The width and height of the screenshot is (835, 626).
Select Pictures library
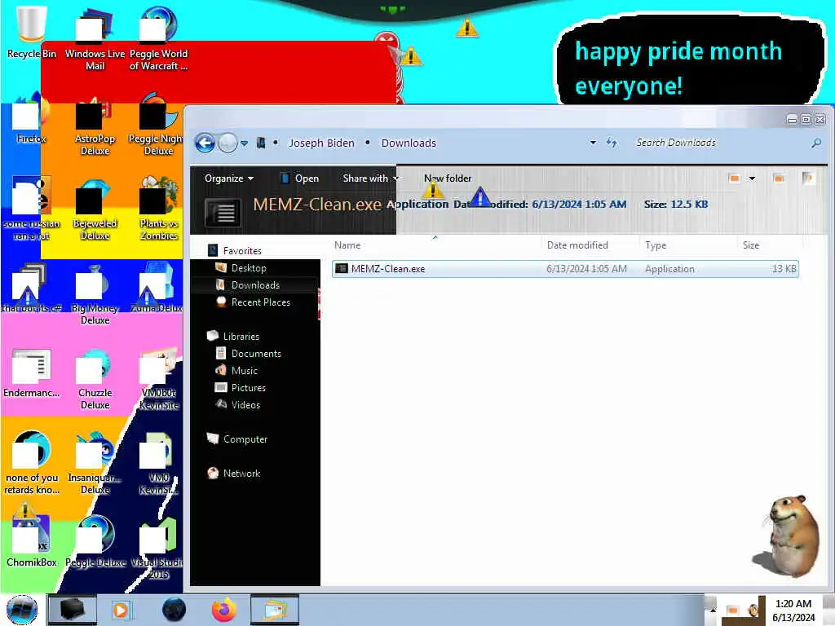click(x=241, y=387)
